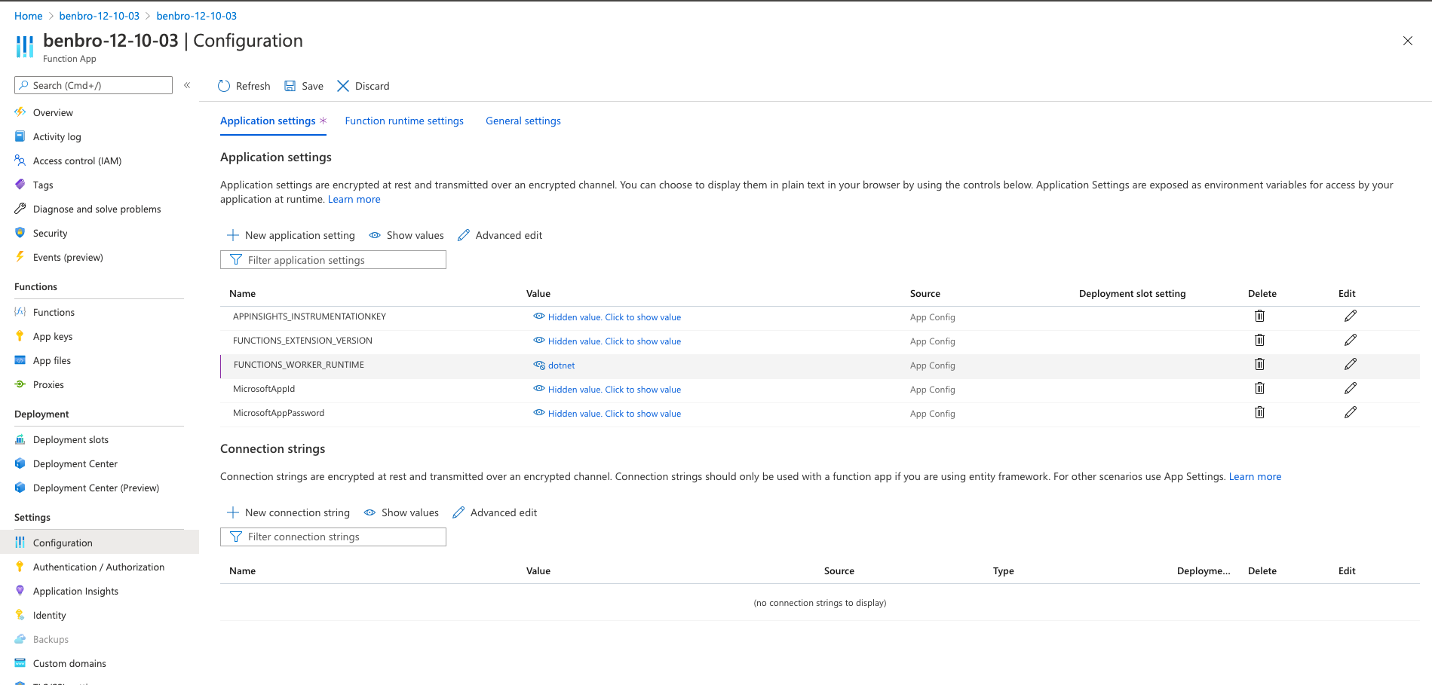Delete the MicrosoftAppId setting

pos(1259,389)
